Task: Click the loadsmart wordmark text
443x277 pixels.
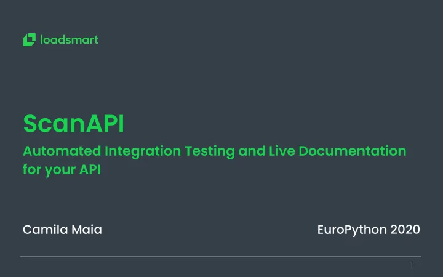Action: (x=69, y=39)
